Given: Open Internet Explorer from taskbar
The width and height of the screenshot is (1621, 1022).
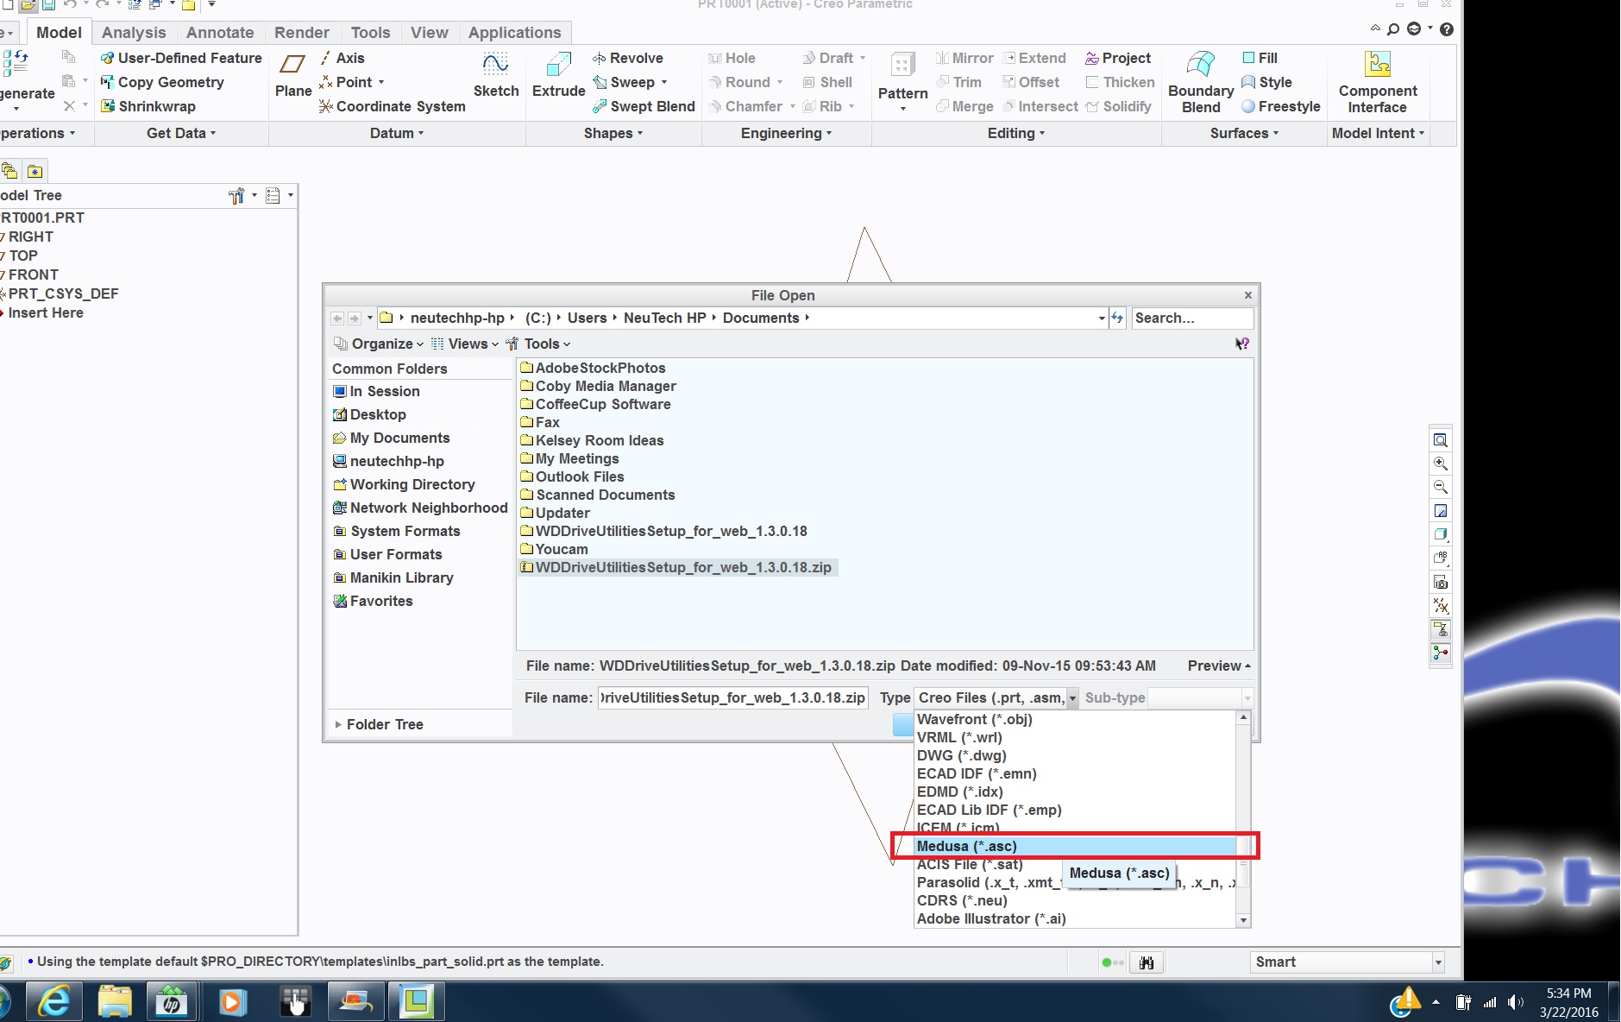Looking at the screenshot, I should pos(55,1002).
